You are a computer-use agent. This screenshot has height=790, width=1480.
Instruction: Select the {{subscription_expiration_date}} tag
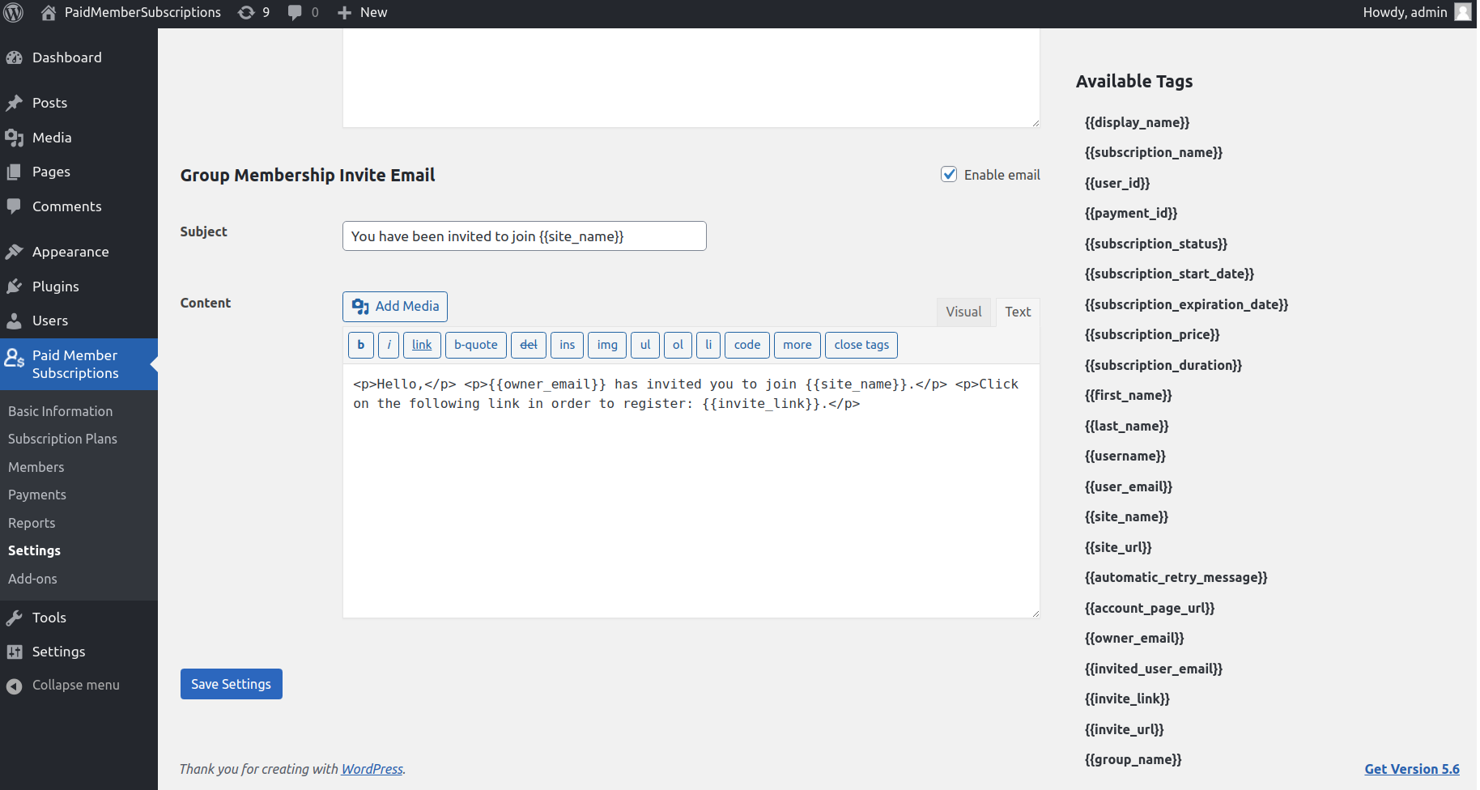tap(1186, 304)
